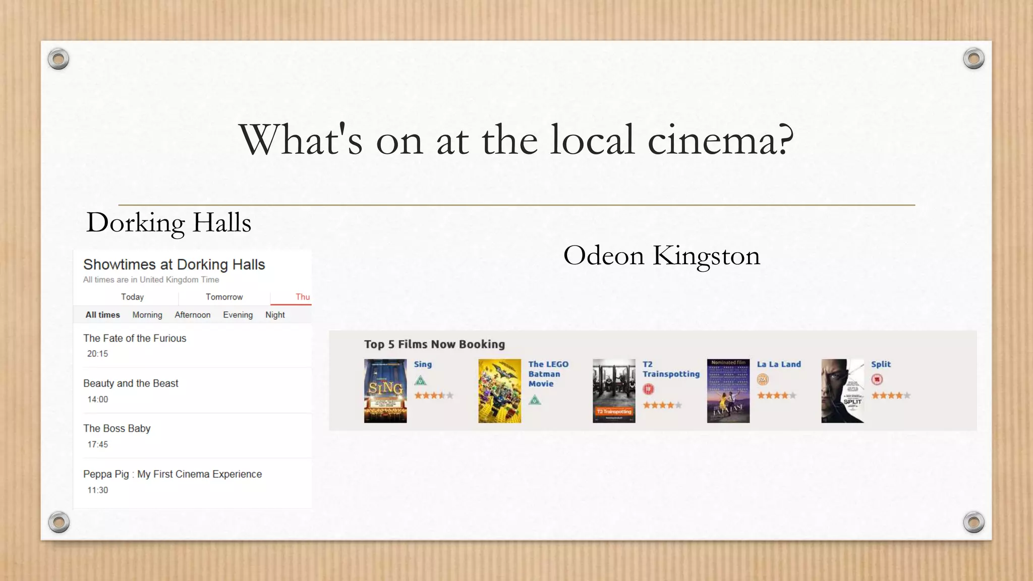The height and width of the screenshot is (581, 1033).
Task: Click T2 Trainspotting age rating icon
Action: tap(648, 389)
